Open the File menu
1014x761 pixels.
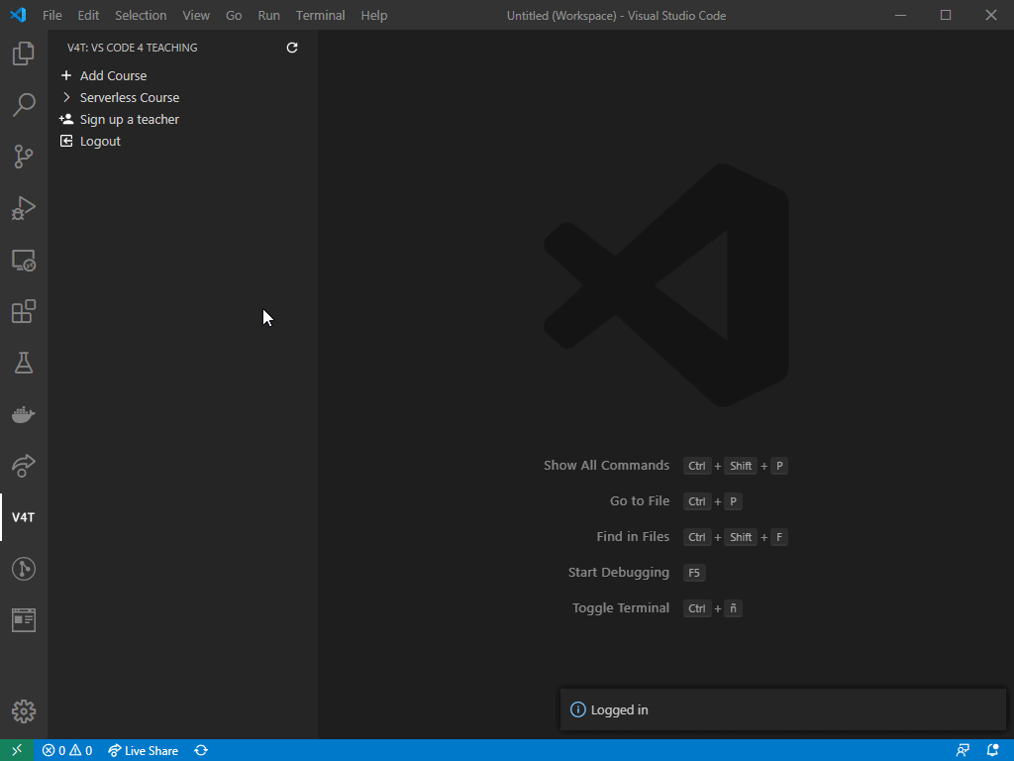[x=51, y=15]
